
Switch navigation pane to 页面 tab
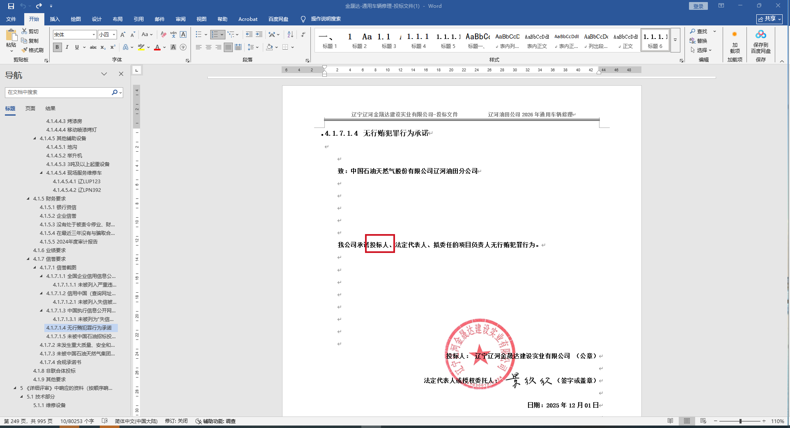click(30, 109)
